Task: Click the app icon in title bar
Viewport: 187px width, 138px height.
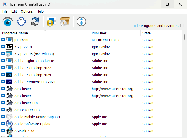Action: [x=4, y=4]
